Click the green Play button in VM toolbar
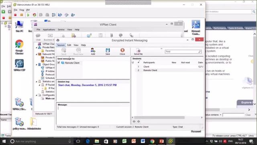 (x=28, y=15)
